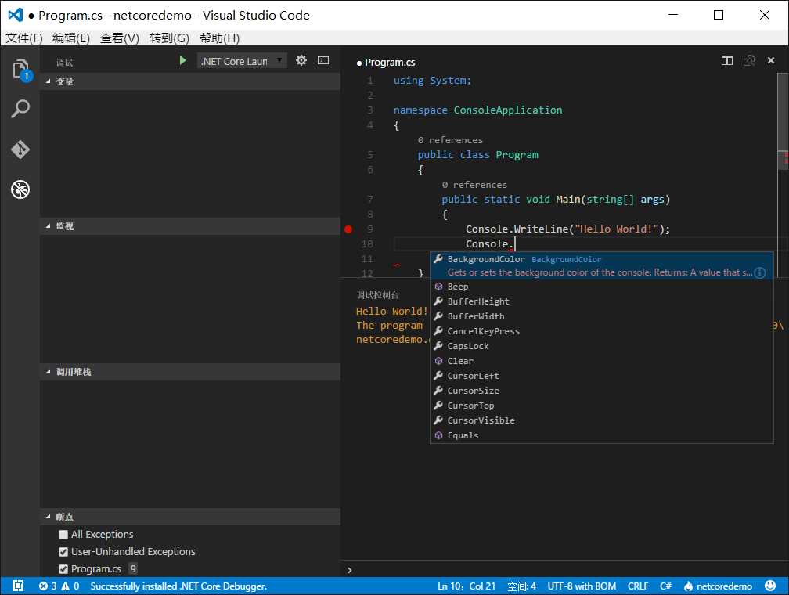Click the debug console input prompt
Viewport: 789px width, 595px height.
564,570
